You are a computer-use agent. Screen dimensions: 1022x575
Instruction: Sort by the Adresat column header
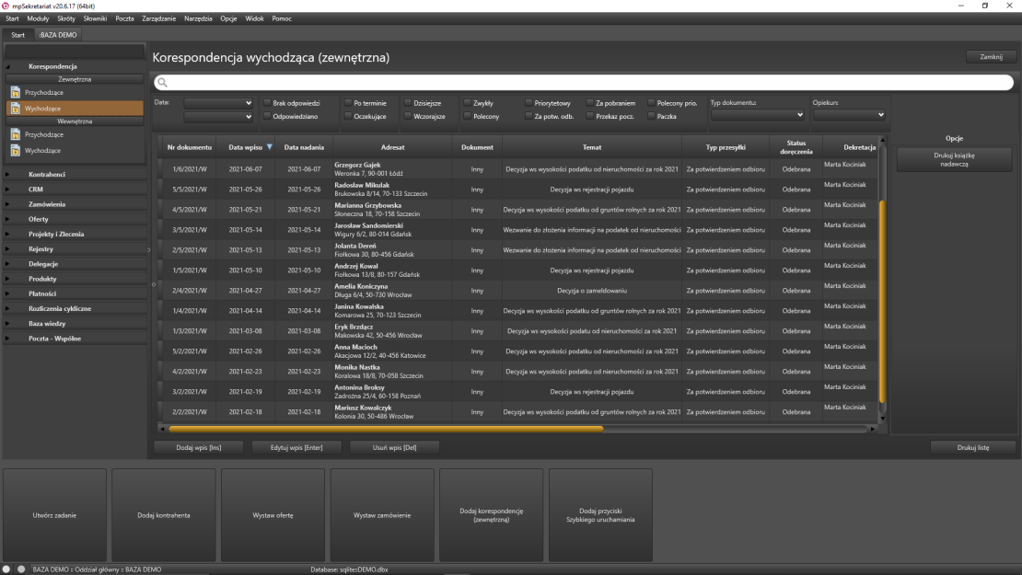(392, 147)
